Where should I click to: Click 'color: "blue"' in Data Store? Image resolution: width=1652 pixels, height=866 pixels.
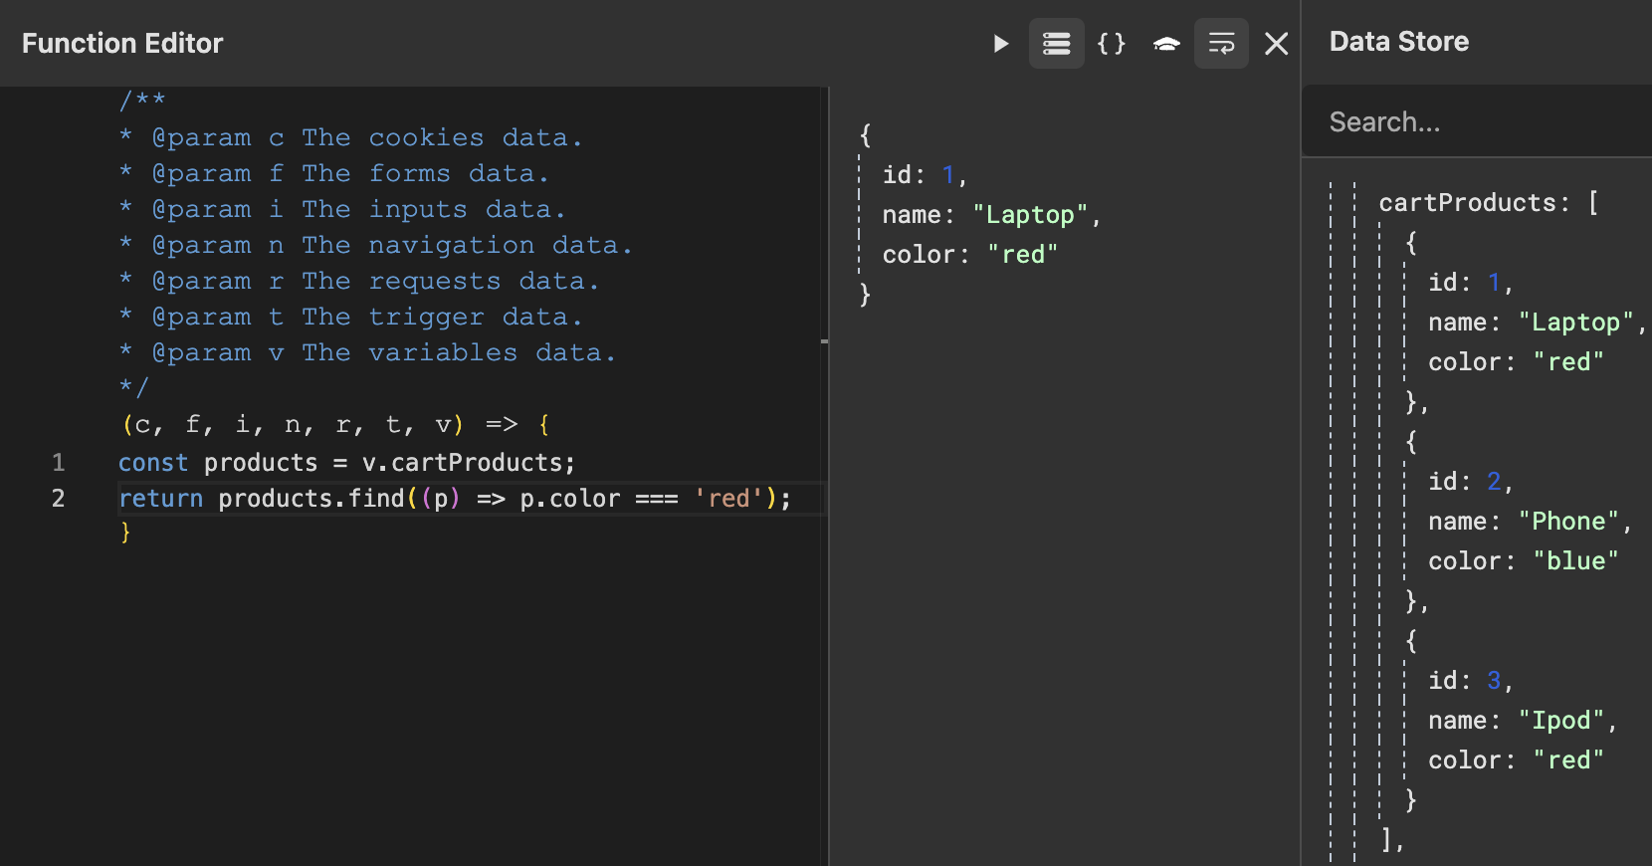1524,560
